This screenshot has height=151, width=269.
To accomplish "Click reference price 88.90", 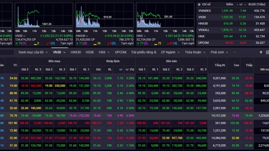I will [13, 93].
